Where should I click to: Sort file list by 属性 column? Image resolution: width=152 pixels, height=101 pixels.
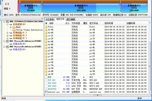(85, 23)
